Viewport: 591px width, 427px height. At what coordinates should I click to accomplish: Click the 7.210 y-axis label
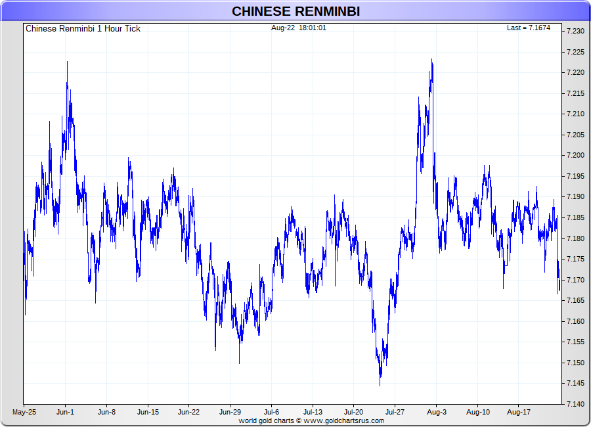(x=575, y=114)
